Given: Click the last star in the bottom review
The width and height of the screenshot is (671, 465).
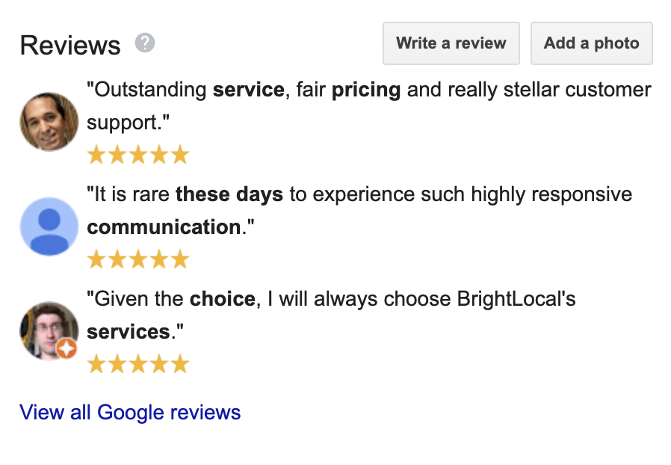Looking at the screenshot, I should pyautogui.click(x=180, y=363).
